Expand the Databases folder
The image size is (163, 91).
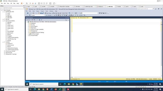[x=28, y=24]
